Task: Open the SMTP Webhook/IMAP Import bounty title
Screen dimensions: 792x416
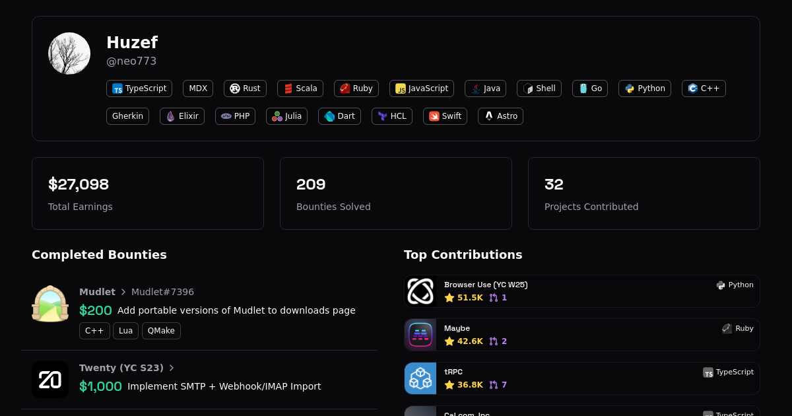Action: (x=224, y=386)
